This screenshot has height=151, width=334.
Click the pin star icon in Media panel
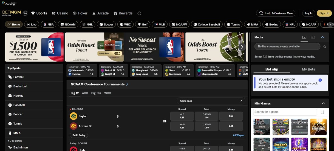click(325, 47)
